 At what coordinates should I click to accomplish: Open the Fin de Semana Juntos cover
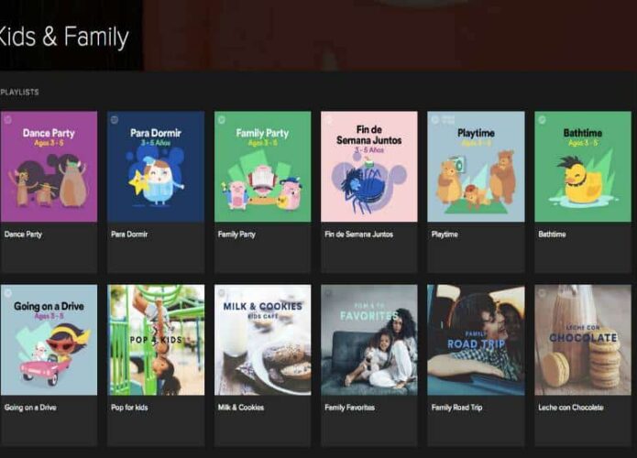coord(368,167)
